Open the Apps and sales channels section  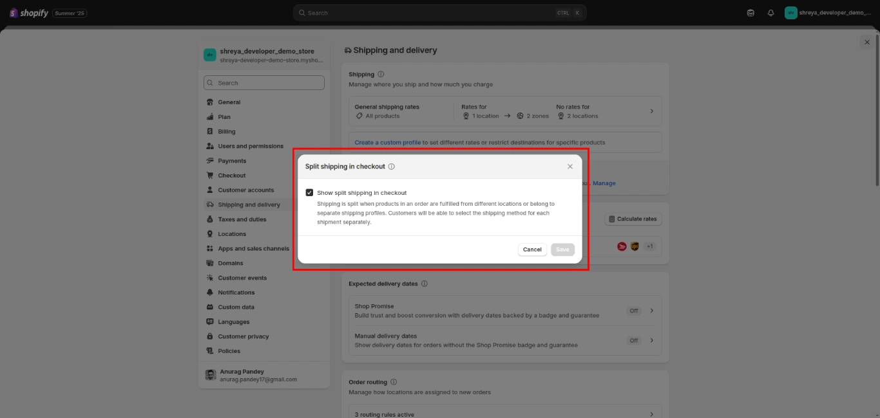(x=254, y=248)
